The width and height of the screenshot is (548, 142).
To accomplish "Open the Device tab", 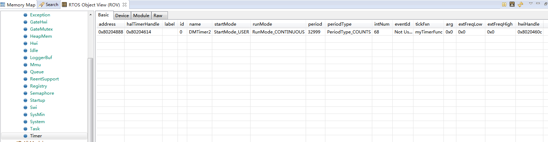I will (122, 15).
